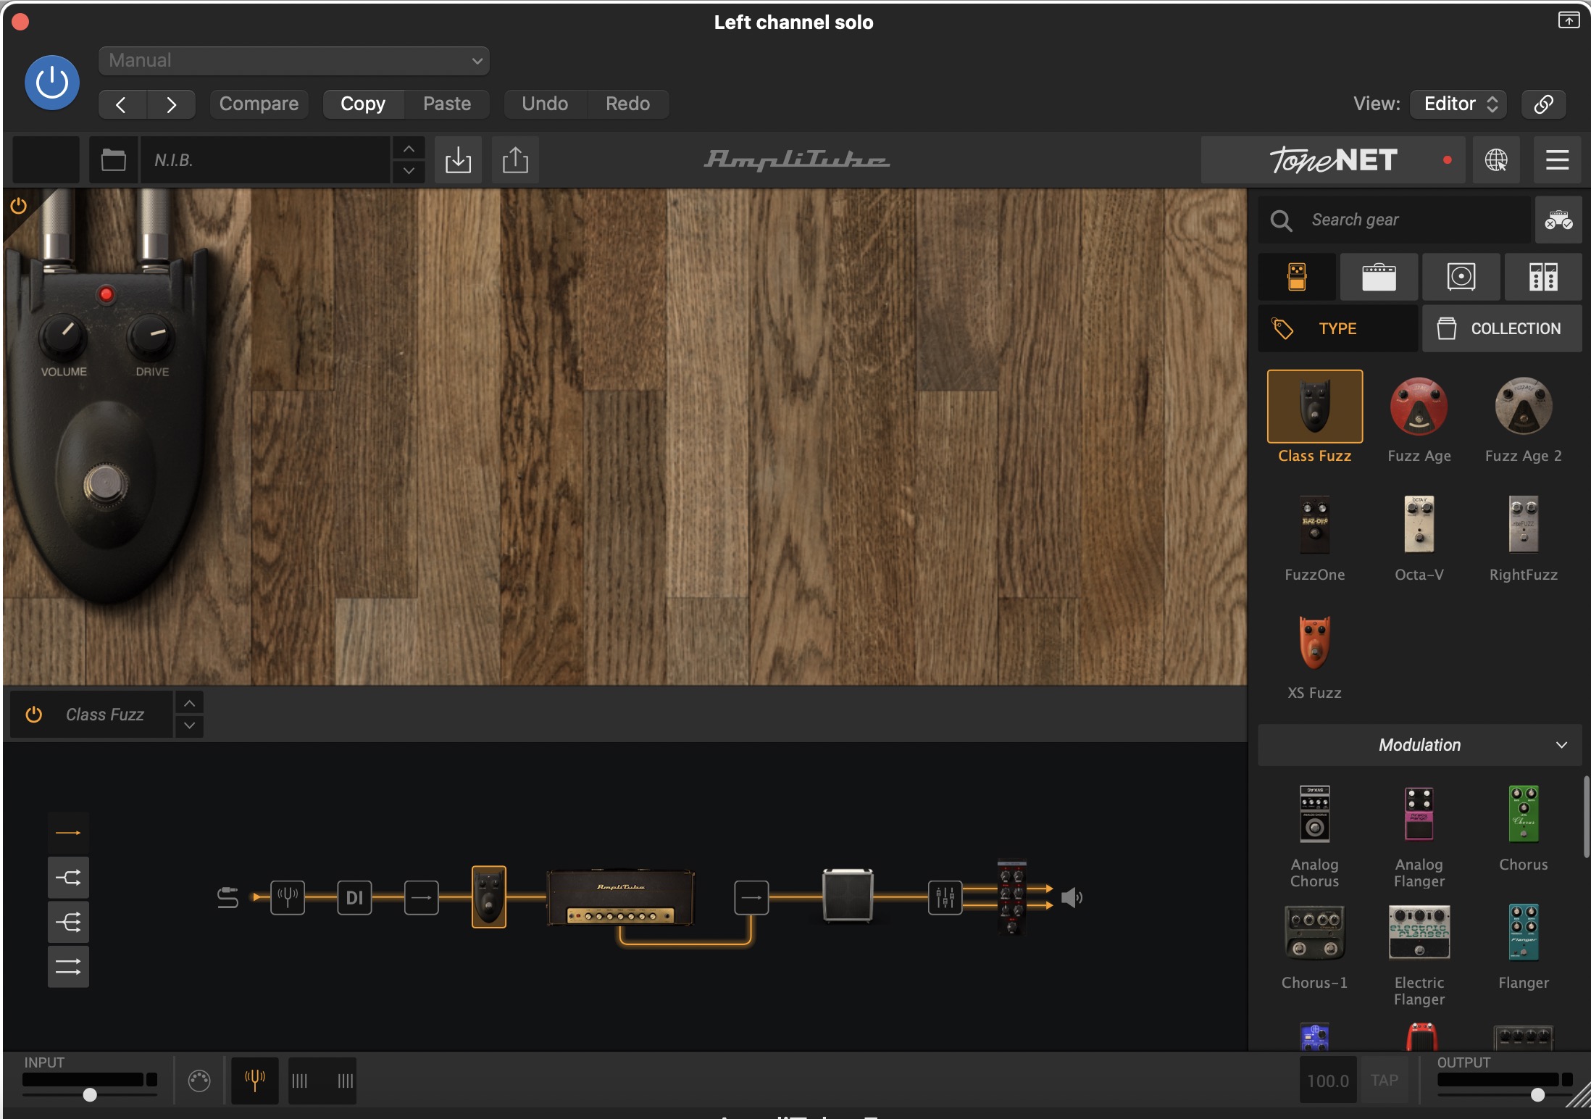This screenshot has width=1591, height=1119.
Task: Click the Copy button
Action: coord(363,104)
